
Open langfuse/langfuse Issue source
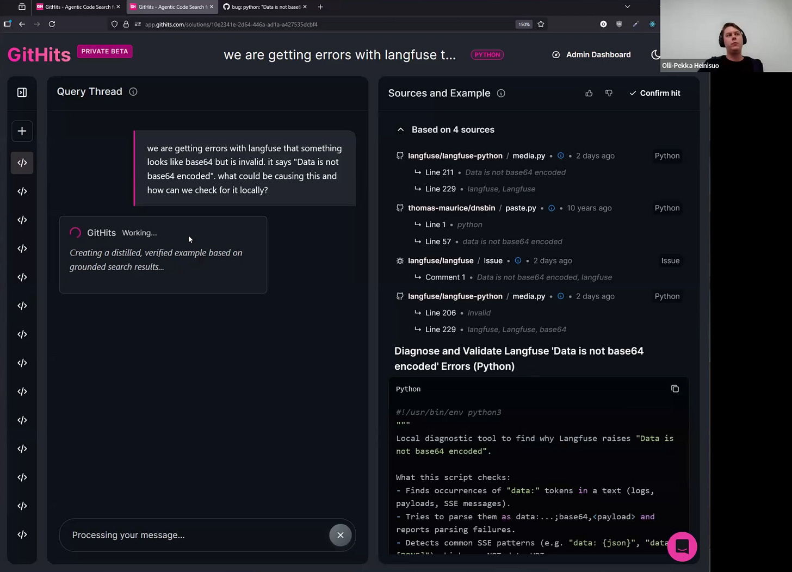[455, 260]
